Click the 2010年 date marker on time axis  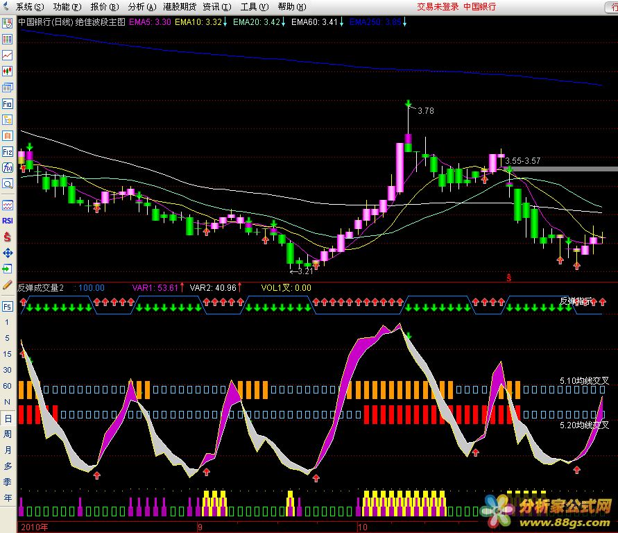[x=35, y=527]
